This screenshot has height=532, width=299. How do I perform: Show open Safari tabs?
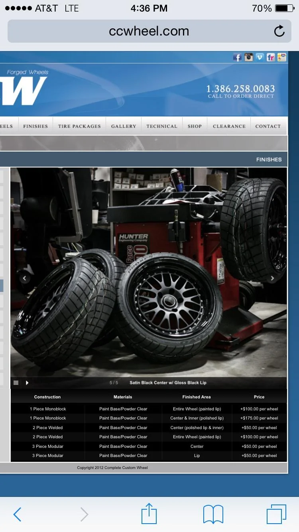tap(276, 514)
